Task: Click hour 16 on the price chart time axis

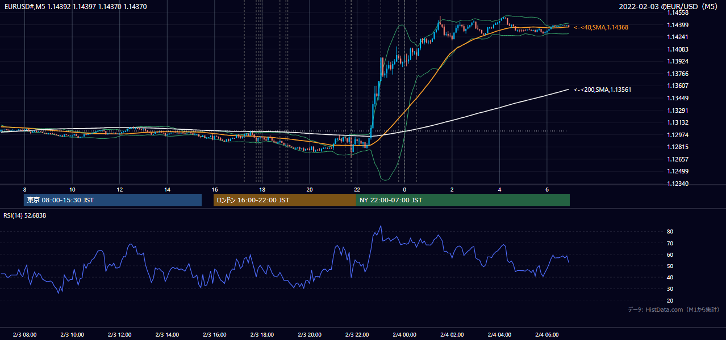Action: (x=215, y=189)
